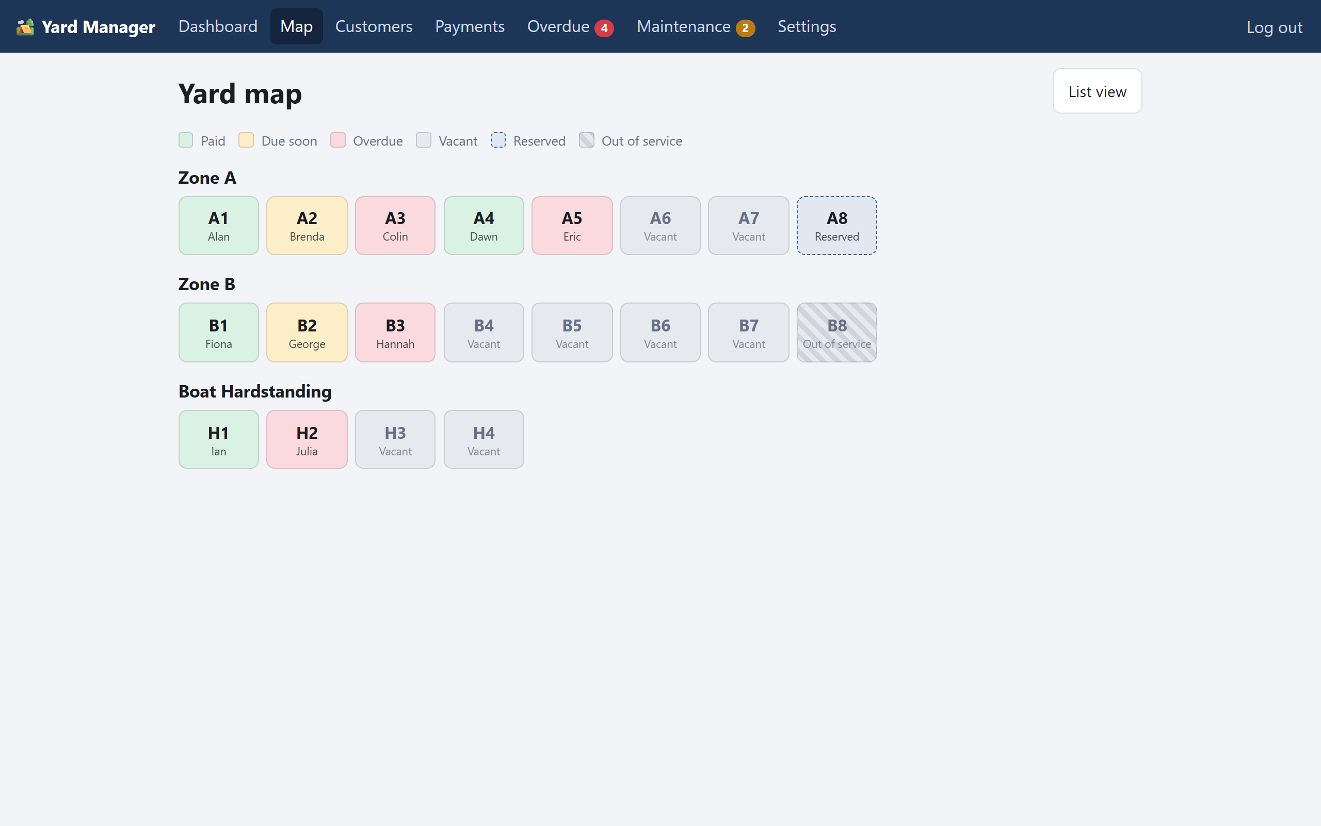Open plot B1 Fiona

click(x=218, y=332)
